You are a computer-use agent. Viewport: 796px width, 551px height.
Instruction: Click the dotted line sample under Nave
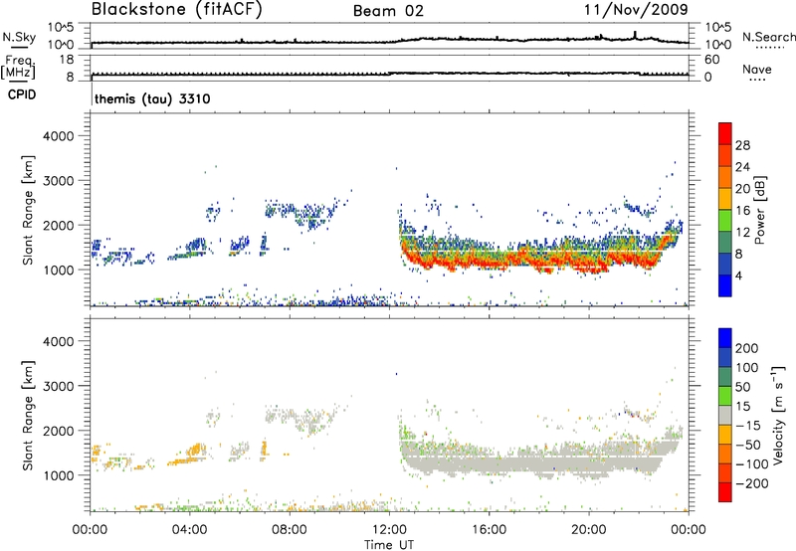(x=757, y=81)
